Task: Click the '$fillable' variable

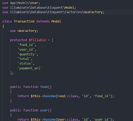Action: 37,40
